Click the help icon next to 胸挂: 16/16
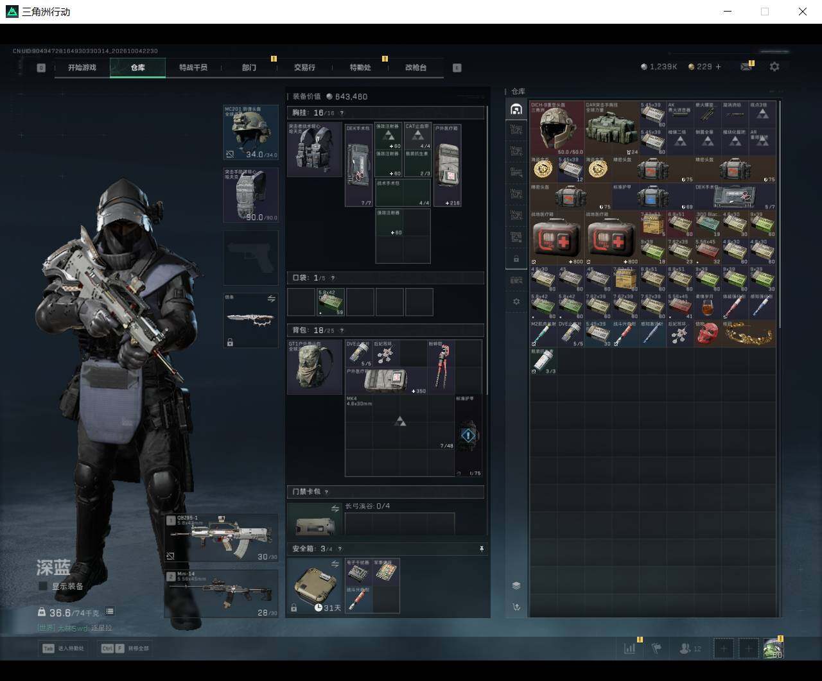This screenshot has width=822, height=681. coord(342,113)
